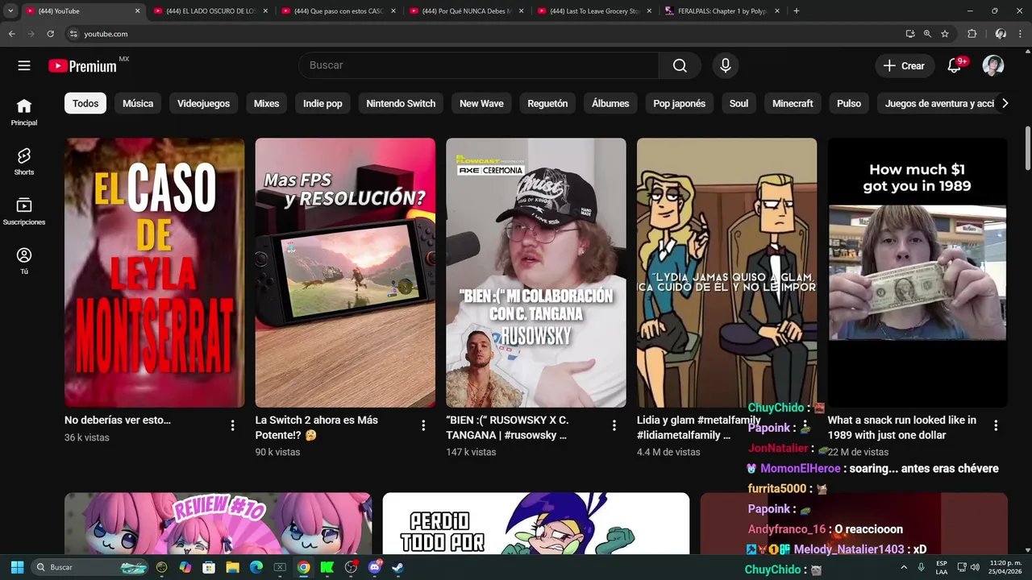Select the Mixes filter chip

pos(266,103)
